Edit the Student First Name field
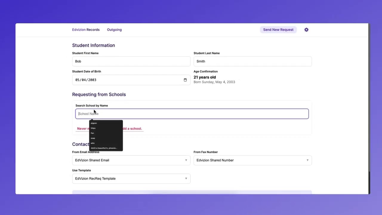This screenshot has width=382, height=215. coord(131,61)
